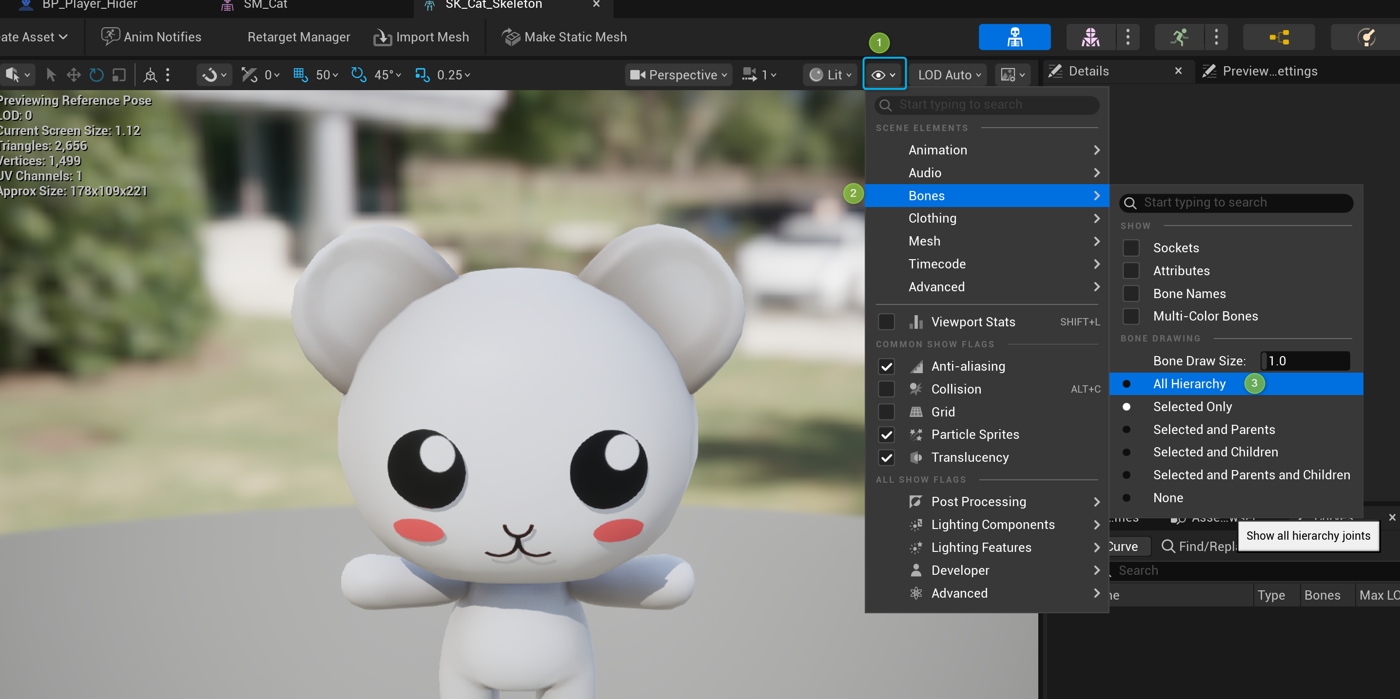Open the Bones submenu
Viewport: 1400px width, 699px height.
point(987,195)
